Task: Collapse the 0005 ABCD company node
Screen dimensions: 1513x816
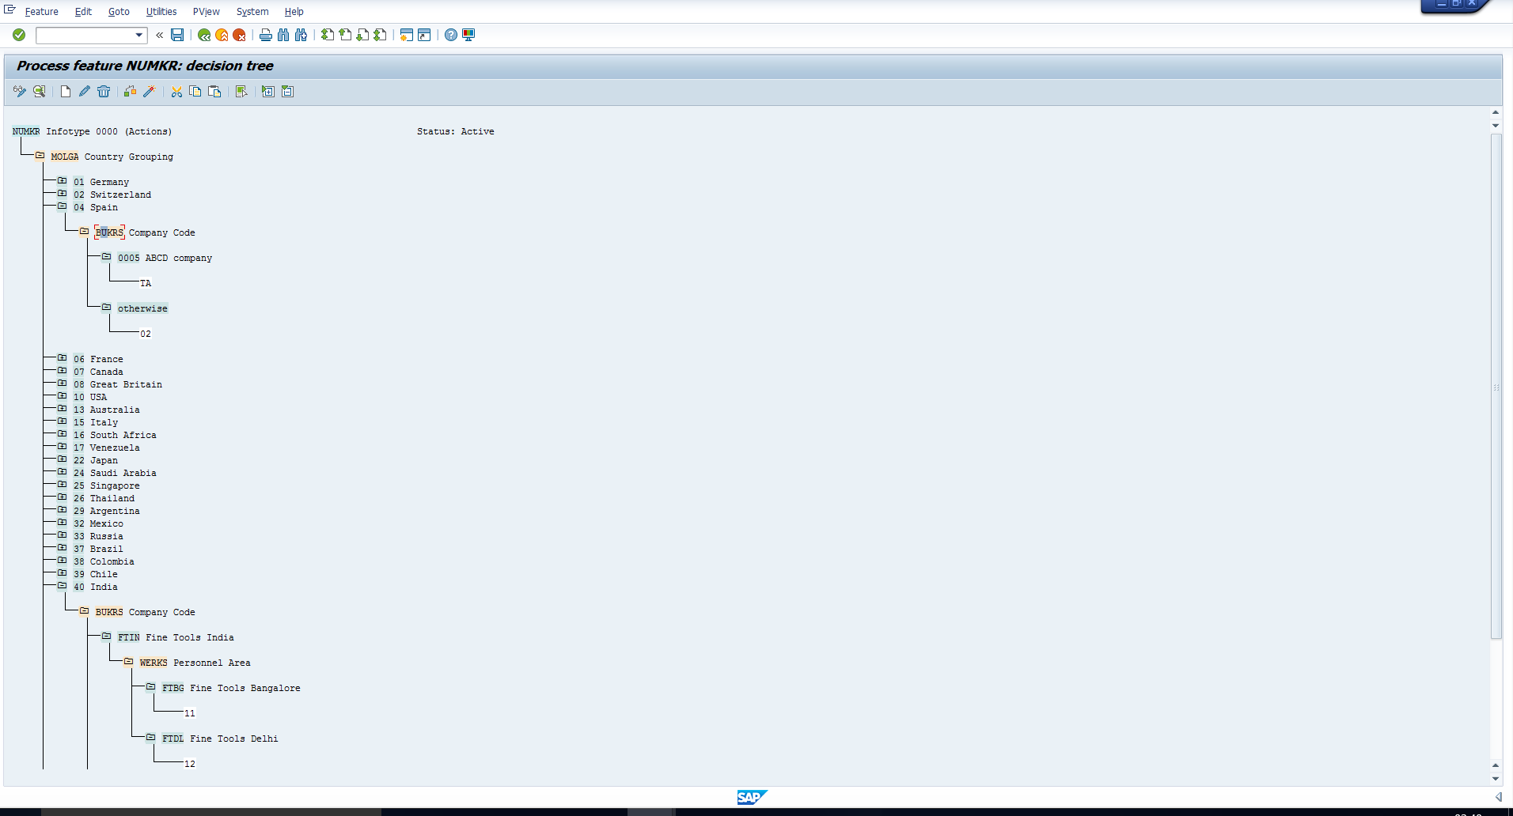Action: [x=106, y=257]
